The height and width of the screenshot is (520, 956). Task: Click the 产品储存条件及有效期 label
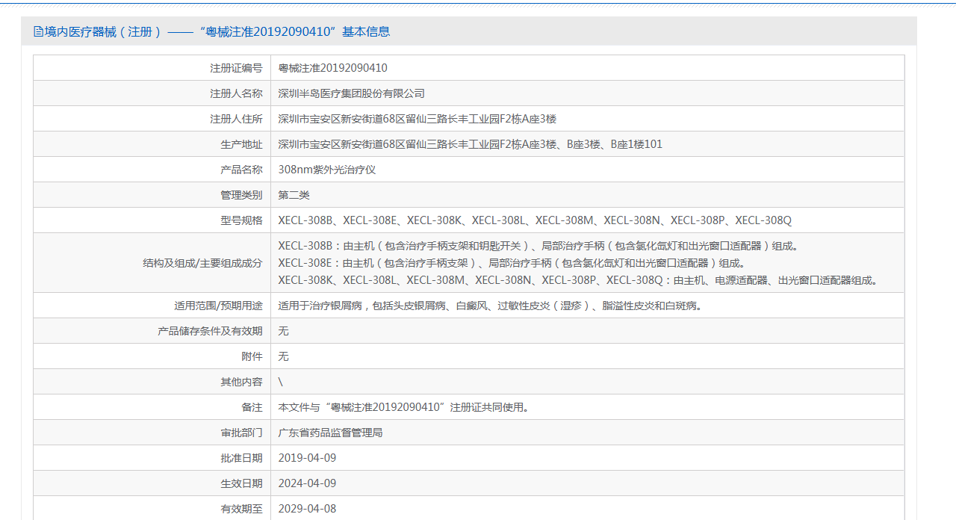tap(211, 331)
